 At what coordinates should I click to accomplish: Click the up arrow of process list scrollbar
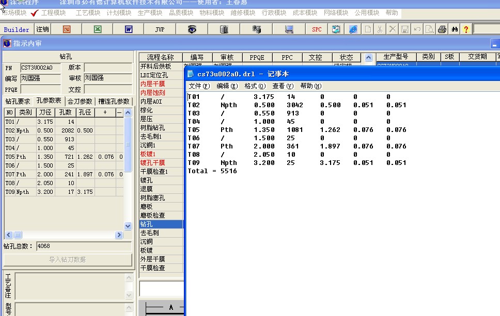click(x=368, y=58)
